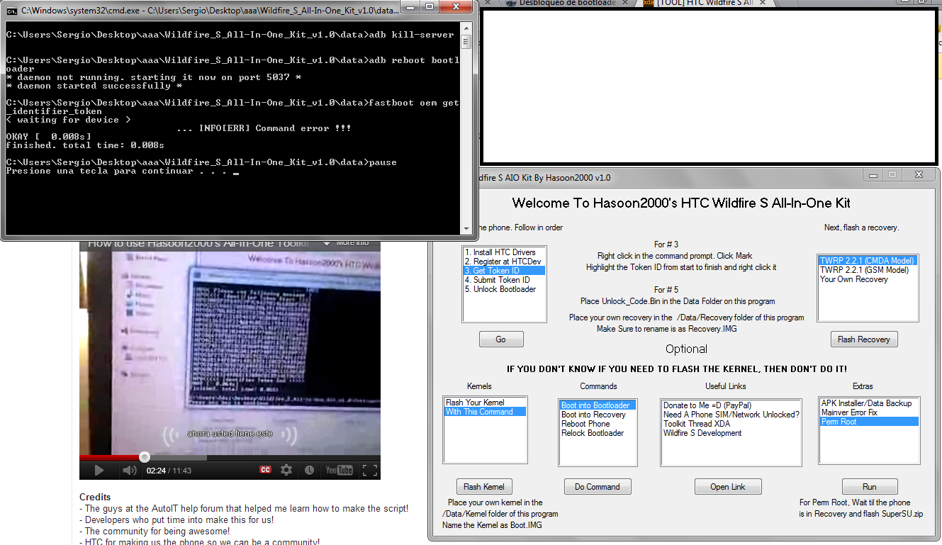Select Flash Your Kernel list item

(x=485, y=403)
